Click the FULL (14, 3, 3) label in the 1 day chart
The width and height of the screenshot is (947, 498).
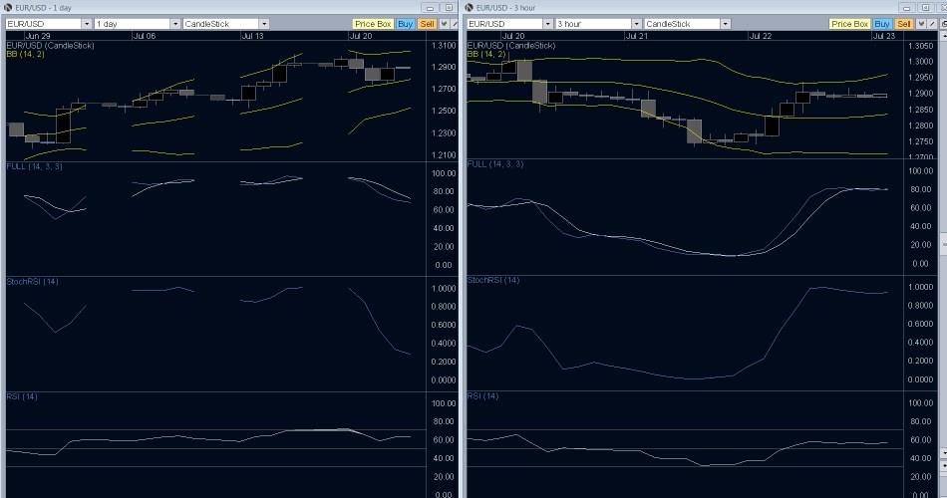point(35,166)
